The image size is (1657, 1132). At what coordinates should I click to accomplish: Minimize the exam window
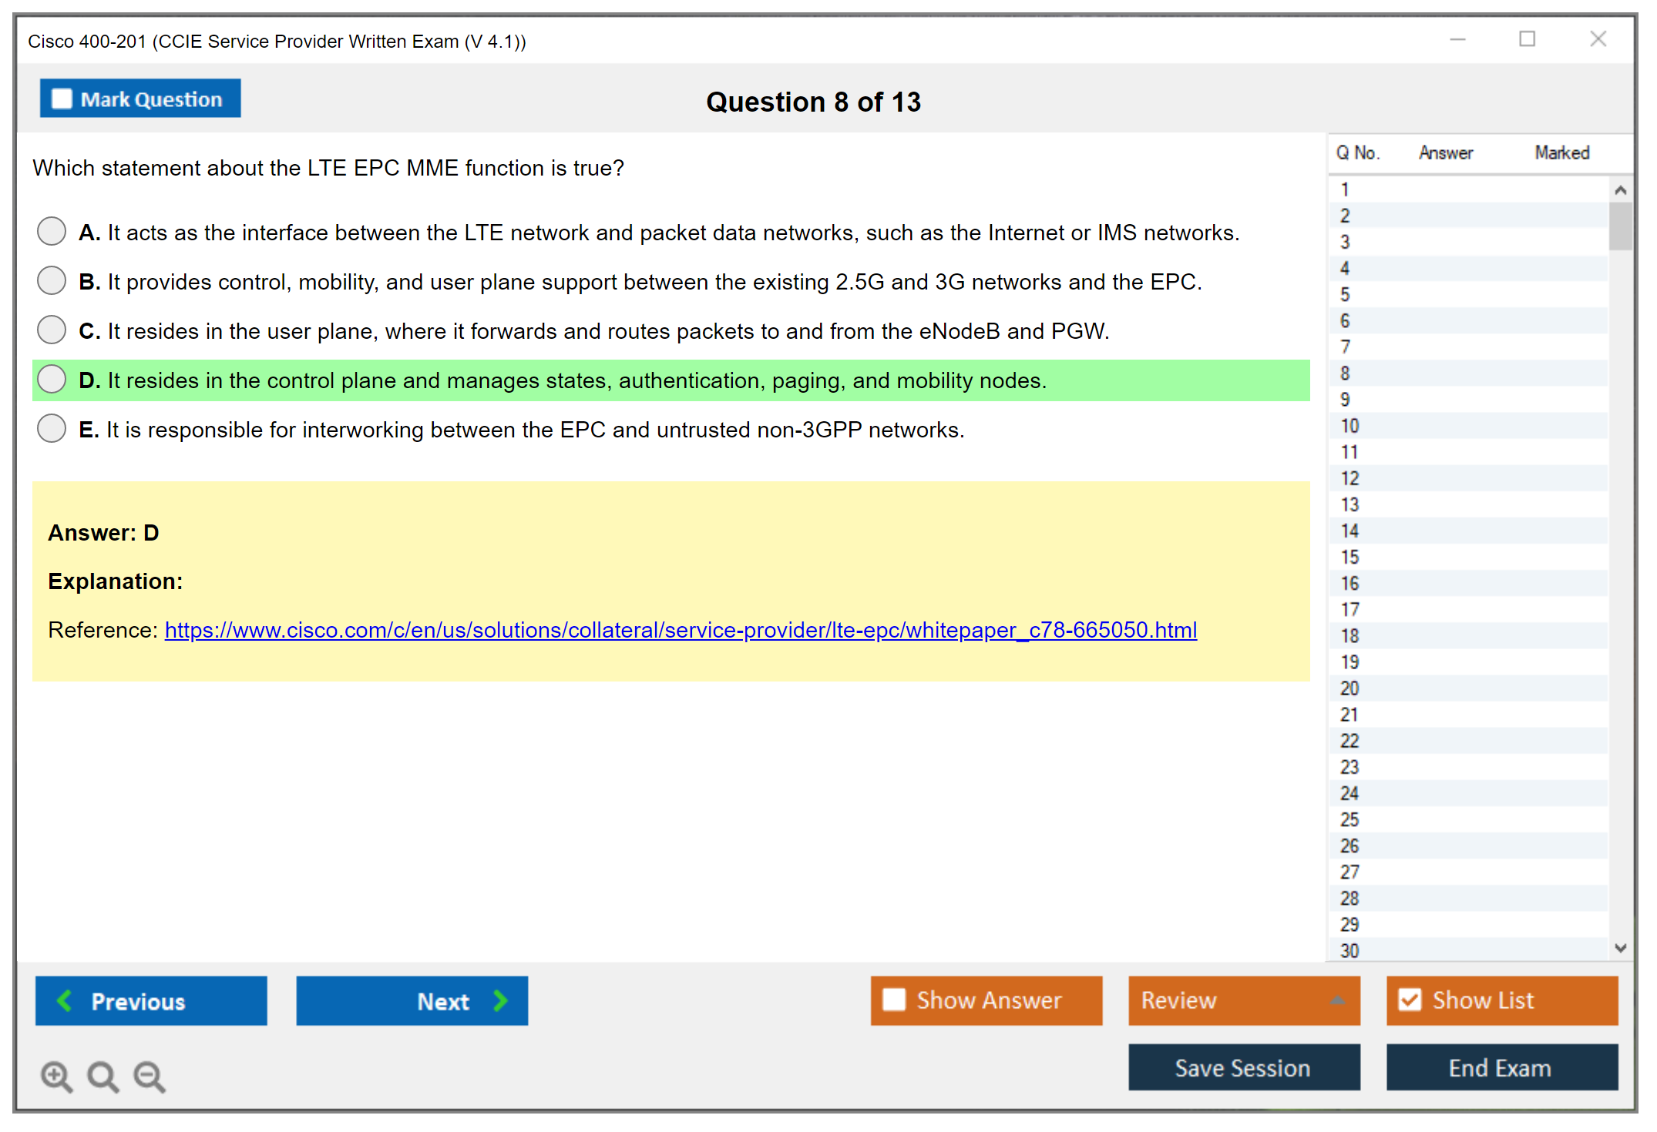[x=1457, y=39]
